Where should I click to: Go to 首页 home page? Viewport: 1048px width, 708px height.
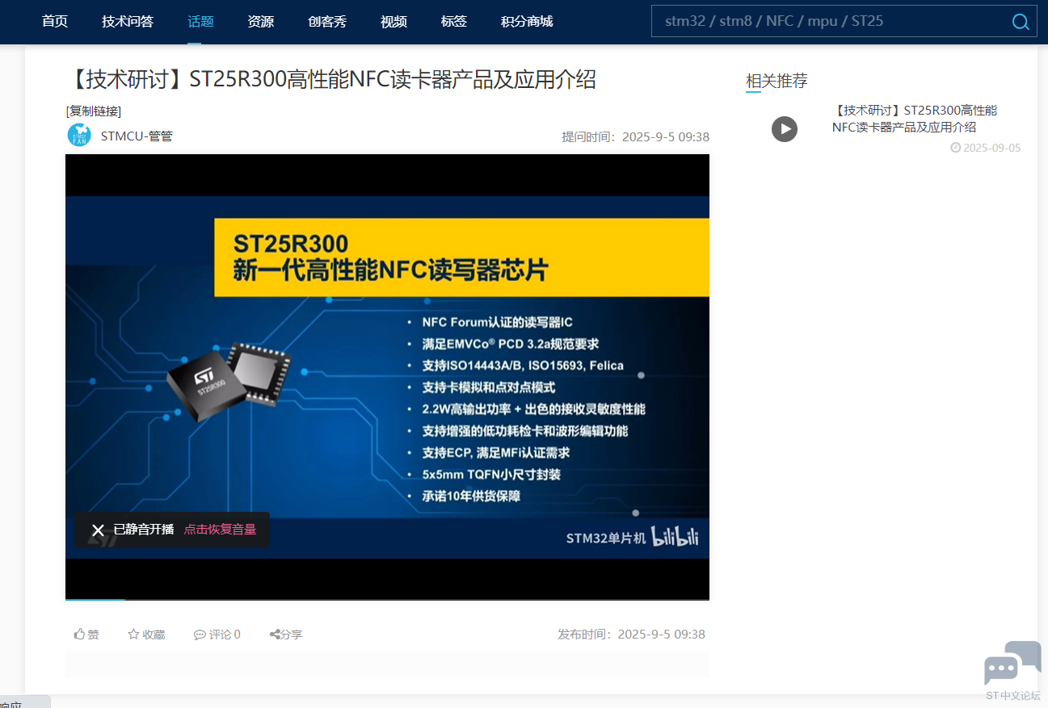click(x=55, y=22)
